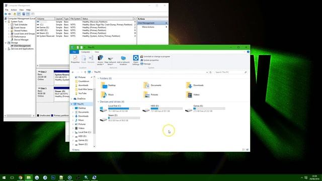Select Kodi Mini Series folder in sidebar

coord(84,89)
